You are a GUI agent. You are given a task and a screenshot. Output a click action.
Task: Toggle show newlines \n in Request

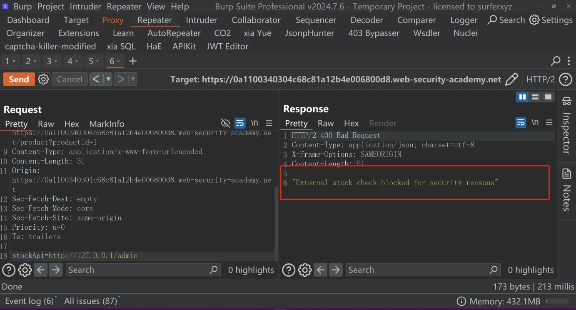254,123
